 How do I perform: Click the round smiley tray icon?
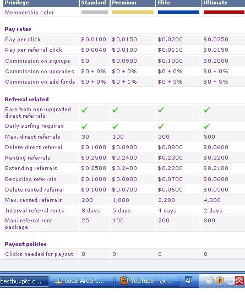point(210,281)
